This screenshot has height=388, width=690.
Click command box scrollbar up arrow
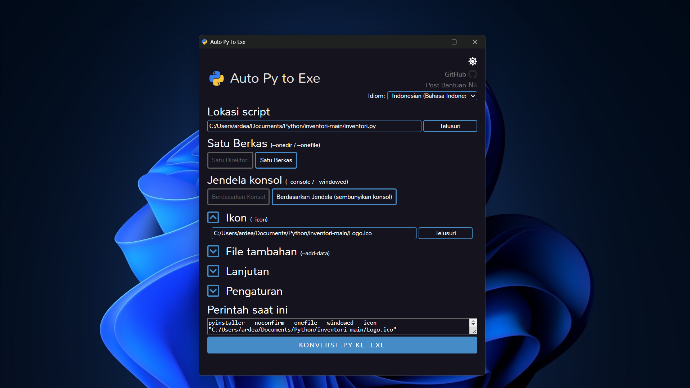473,321
